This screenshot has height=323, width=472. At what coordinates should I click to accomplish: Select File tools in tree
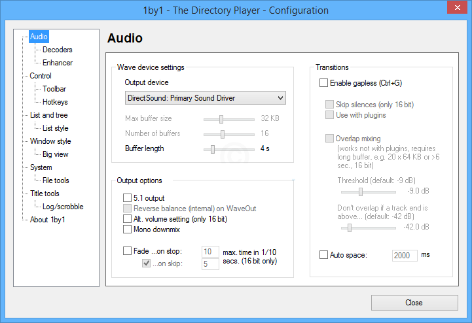coord(56,180)
